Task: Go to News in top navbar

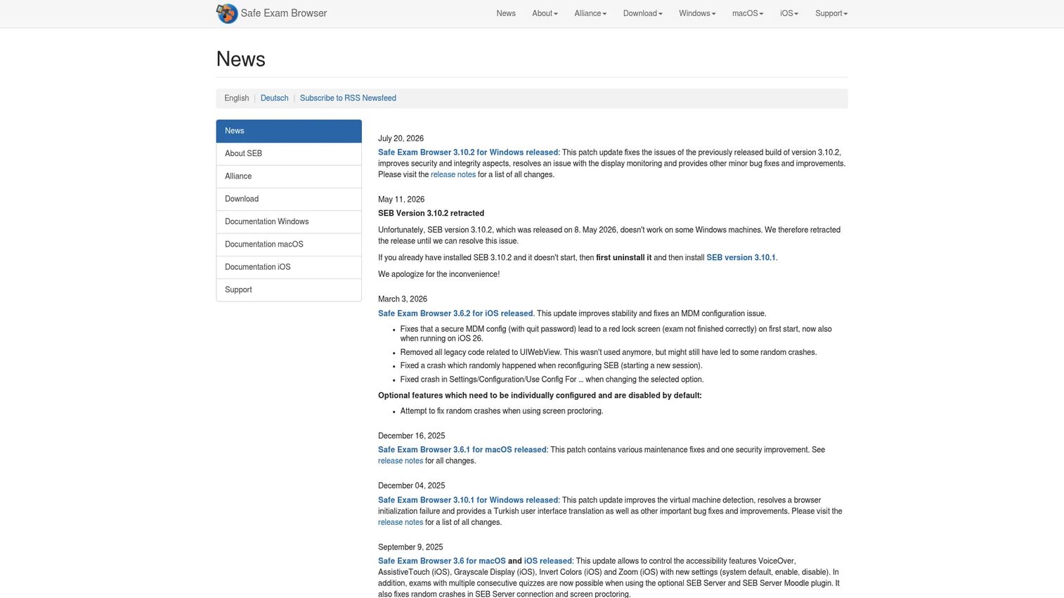Action: 506,13
